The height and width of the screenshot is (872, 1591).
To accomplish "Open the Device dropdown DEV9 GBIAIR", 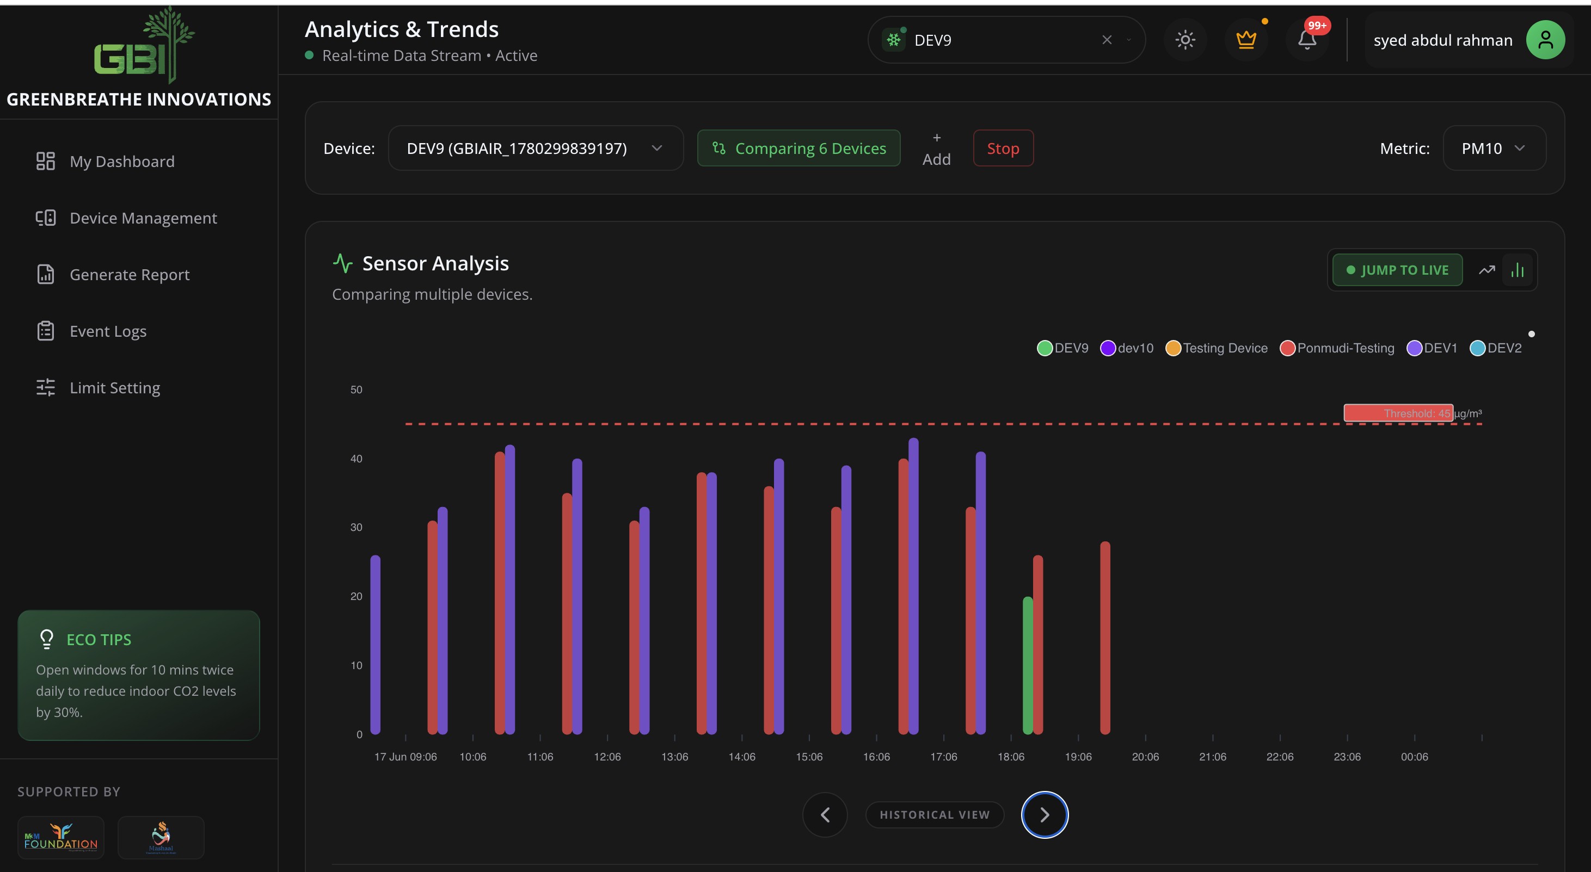I will pos(536,148).
